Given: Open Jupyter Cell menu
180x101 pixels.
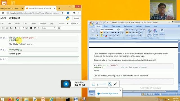Looking at the screenshot, I should [x=25, y=24].
